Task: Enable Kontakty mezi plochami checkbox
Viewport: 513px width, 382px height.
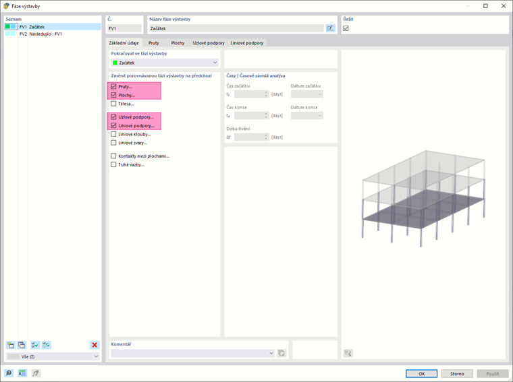Action: [x=113, y=156]
